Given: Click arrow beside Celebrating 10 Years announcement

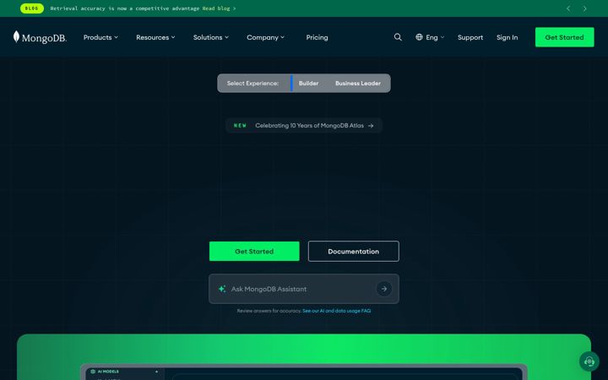Looking at the screenshot, I should coord(371,126).
